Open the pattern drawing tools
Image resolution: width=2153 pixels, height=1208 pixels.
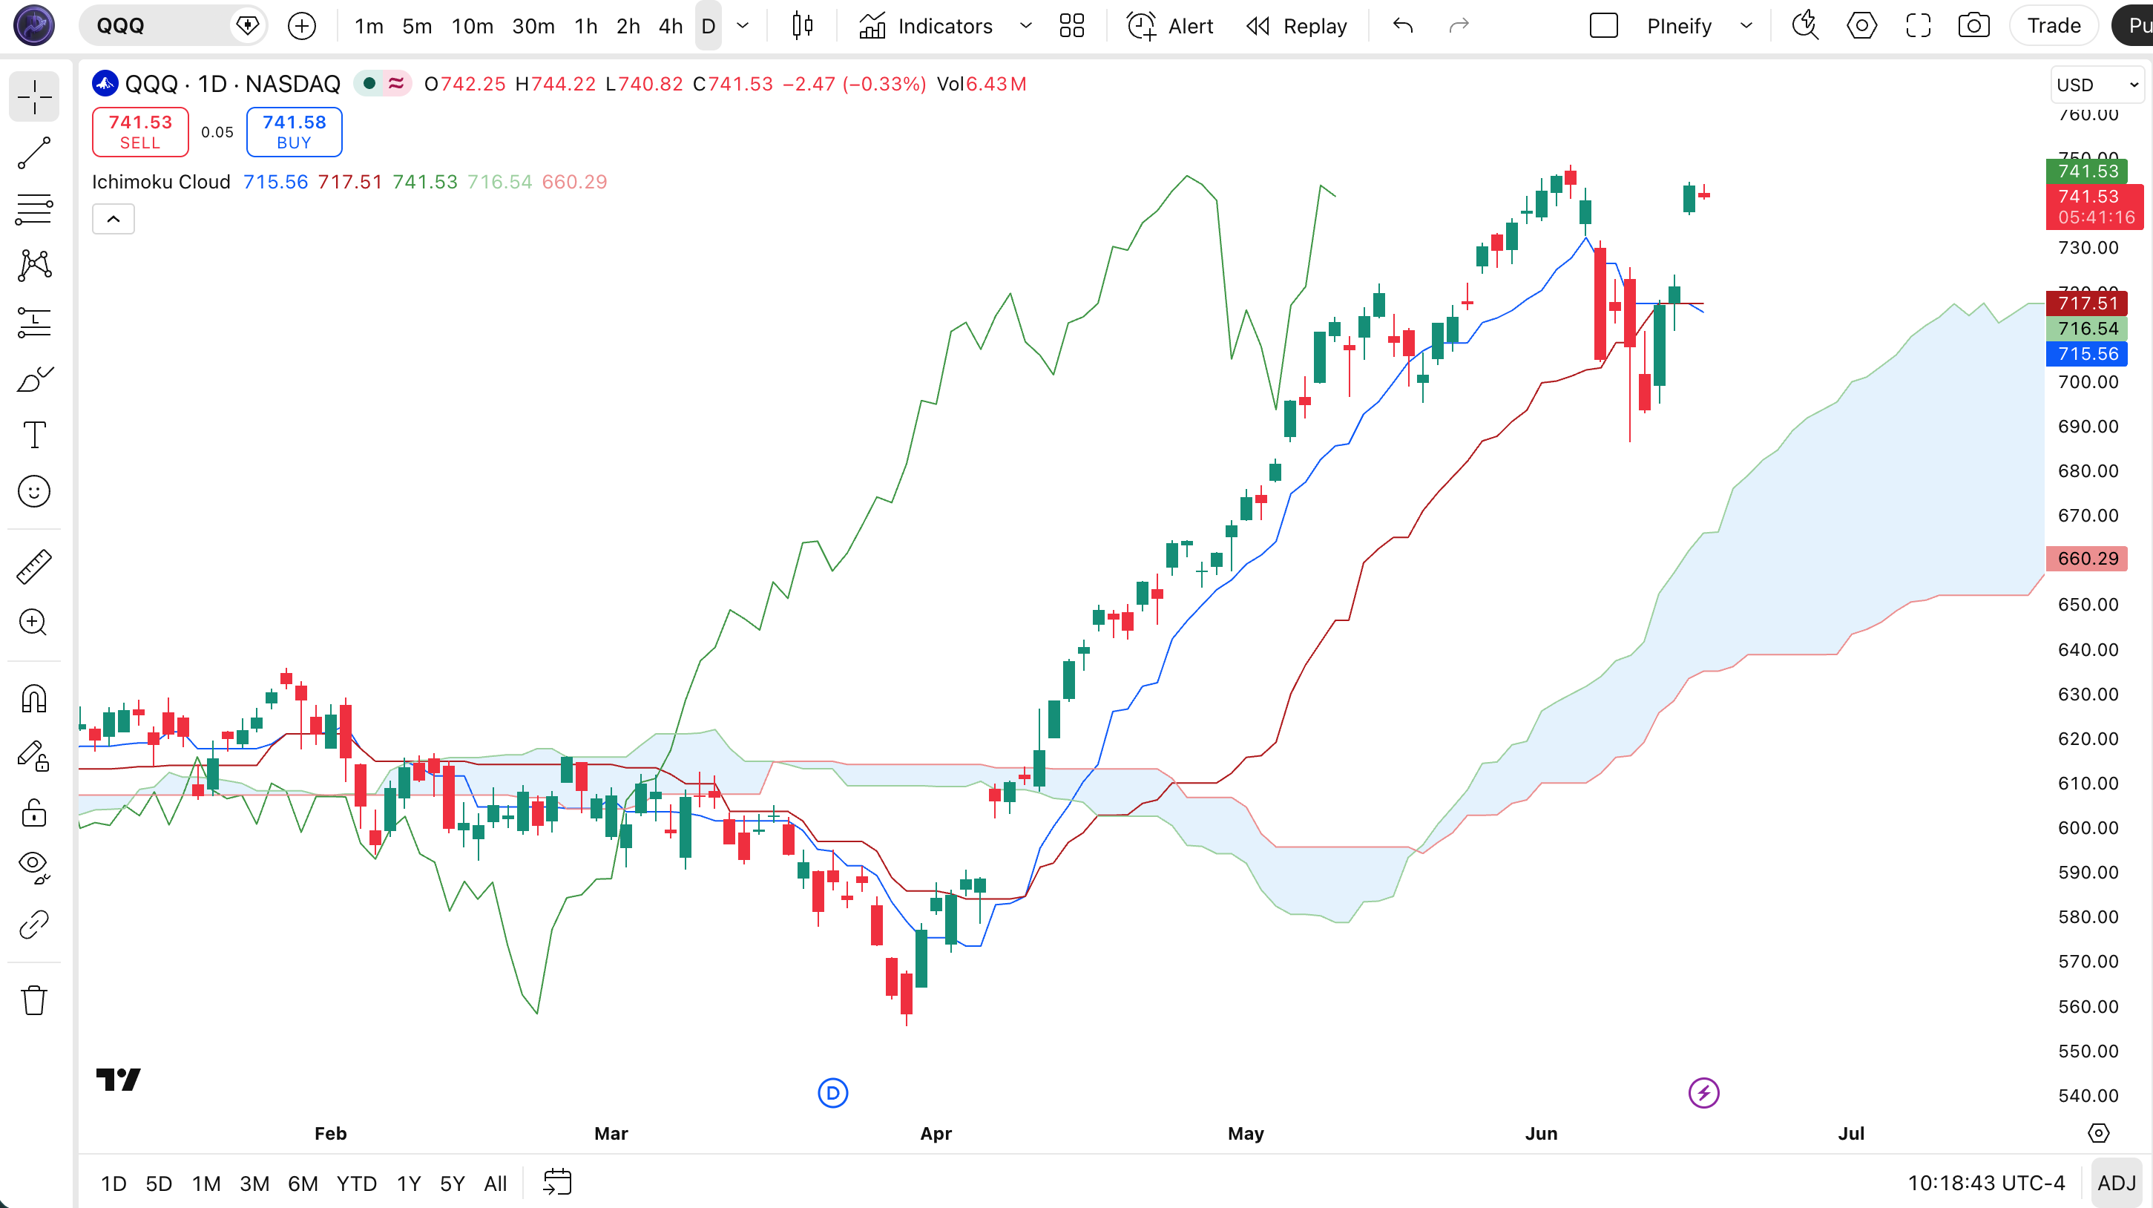click(x=34, y=265)
